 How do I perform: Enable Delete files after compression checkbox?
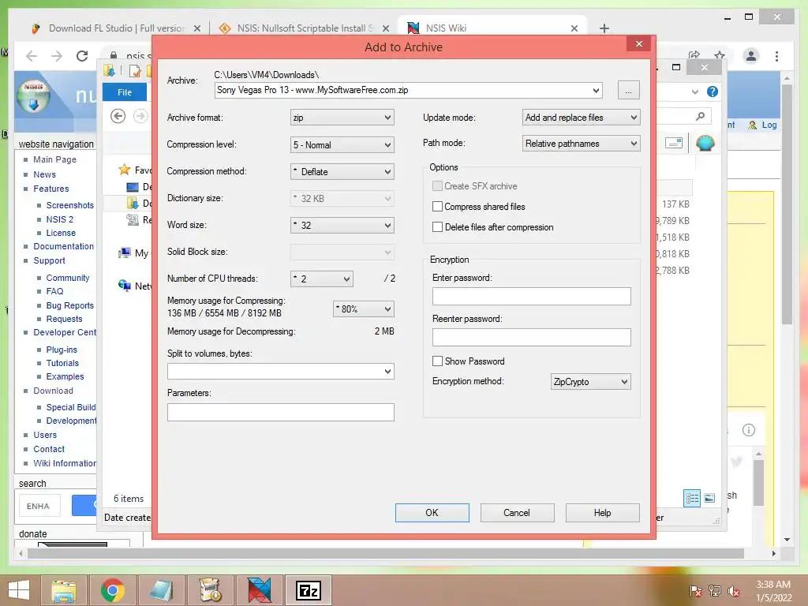click(x=437, y=227)
